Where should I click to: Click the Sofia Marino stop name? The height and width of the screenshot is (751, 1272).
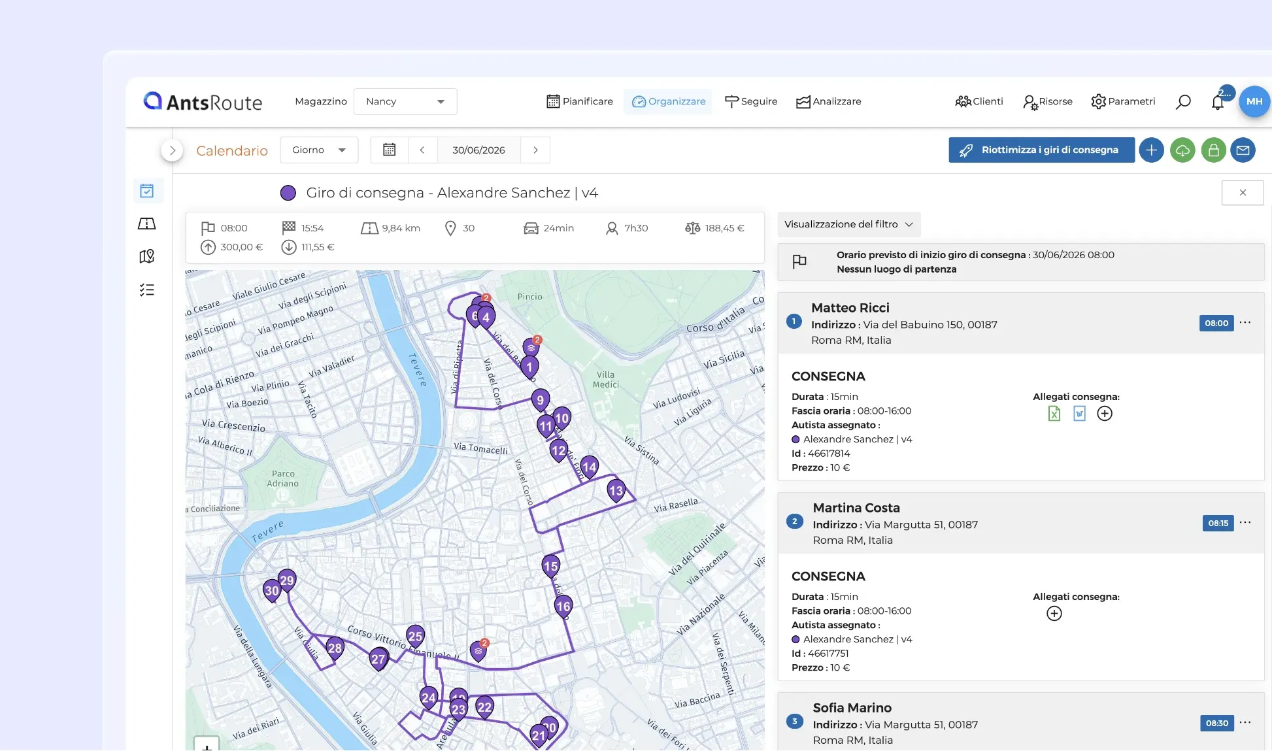tap(852, 708)
